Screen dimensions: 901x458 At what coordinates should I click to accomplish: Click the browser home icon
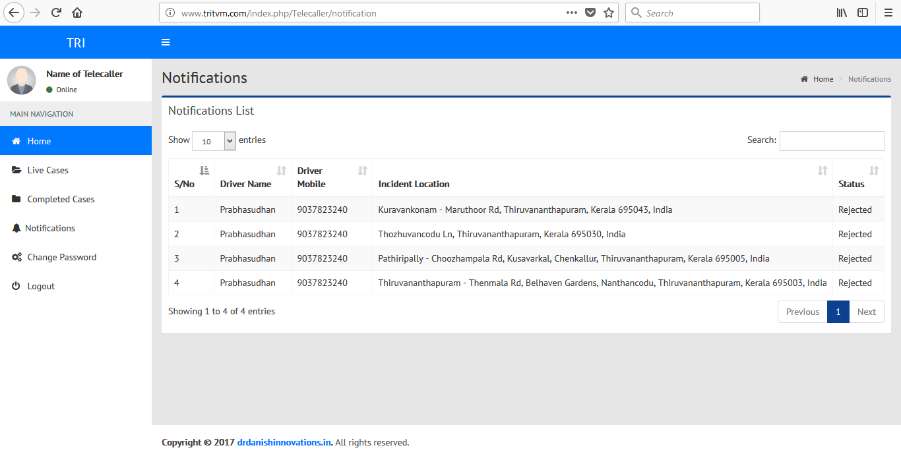[77, 13]
